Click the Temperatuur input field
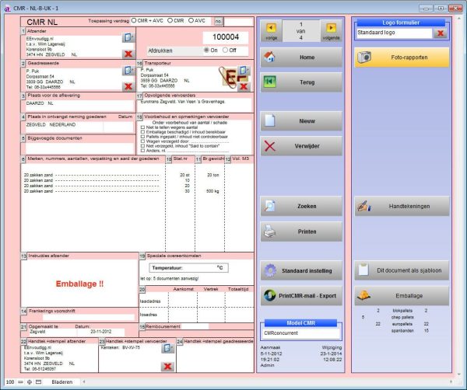 point(189,268)
